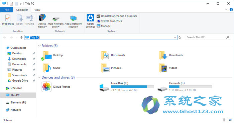This screenshot has height=123, width=234.
Task: Click the Search This PC box
Action: 208,37
